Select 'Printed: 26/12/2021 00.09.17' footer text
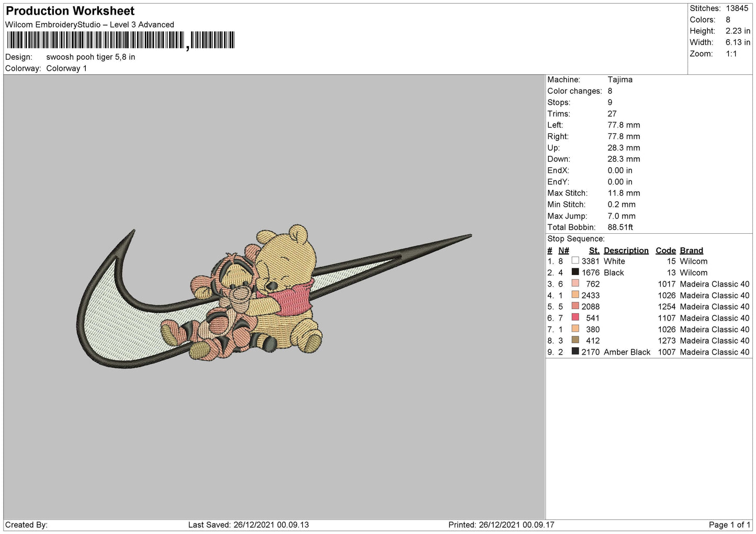756x534 pixels. coord(501,525)
